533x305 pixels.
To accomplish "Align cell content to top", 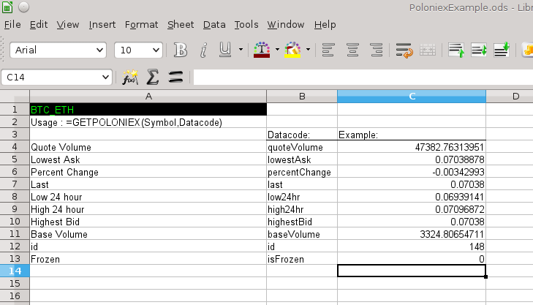I will pyautogui.click(x=456, y=50).
